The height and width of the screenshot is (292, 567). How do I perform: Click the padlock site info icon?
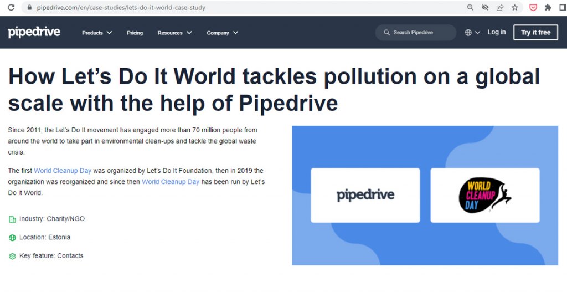point(30,8)
